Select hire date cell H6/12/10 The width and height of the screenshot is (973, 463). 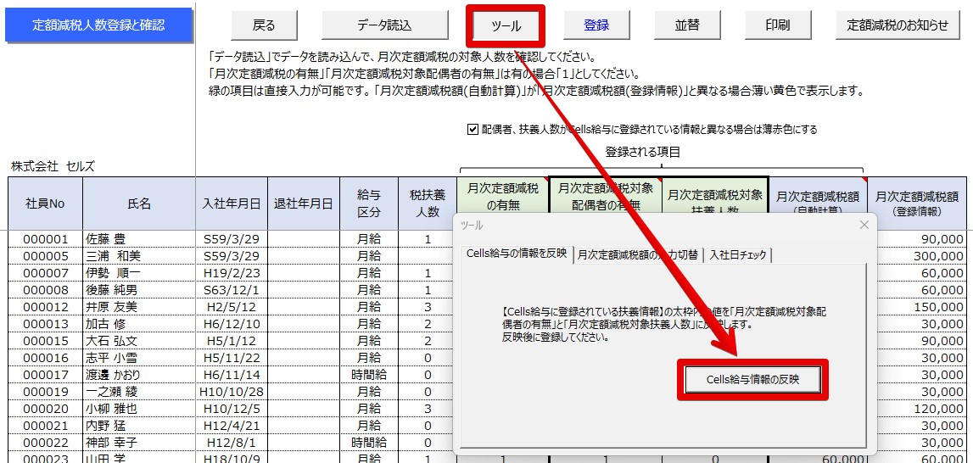click(x=232, y=324)
